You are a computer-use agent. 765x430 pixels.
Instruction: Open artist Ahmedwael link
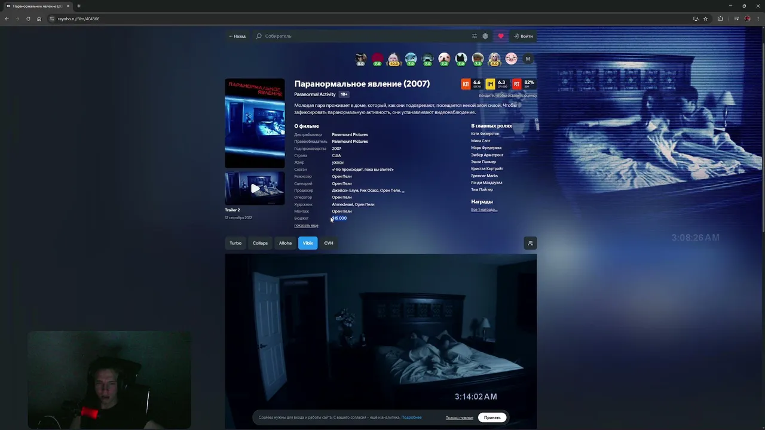pos(342,204)
